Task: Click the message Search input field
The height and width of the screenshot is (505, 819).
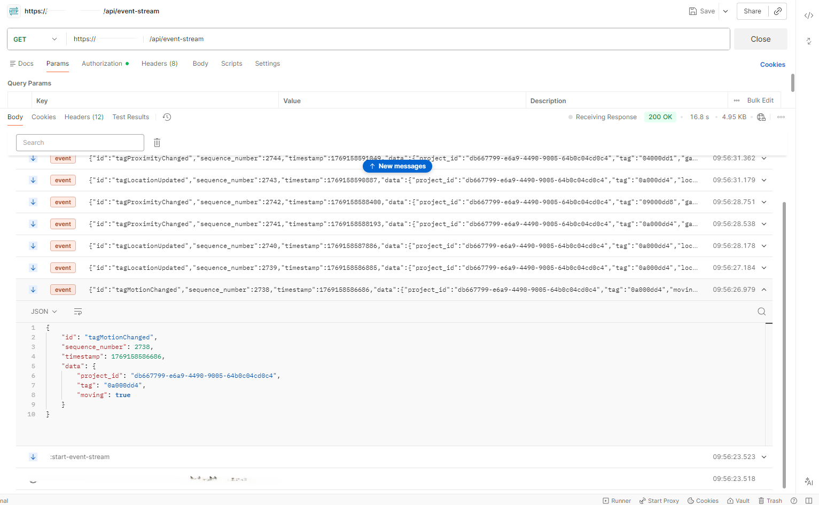Action: 80,143
